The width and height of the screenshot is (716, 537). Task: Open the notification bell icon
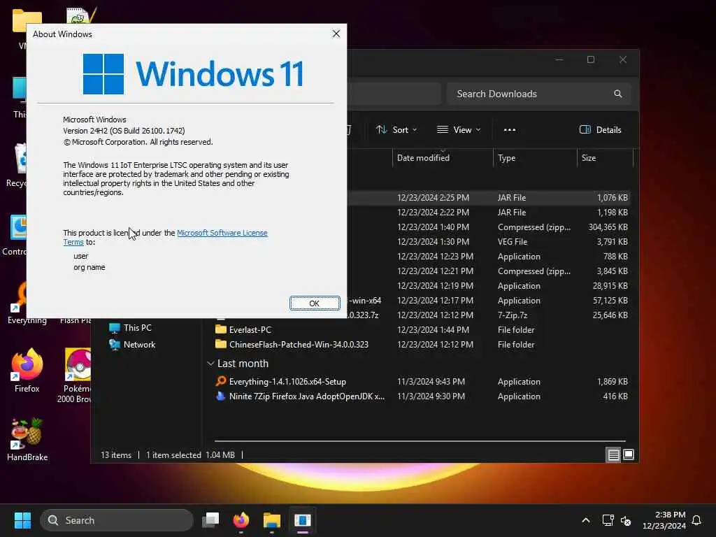(x=696, y=520)
